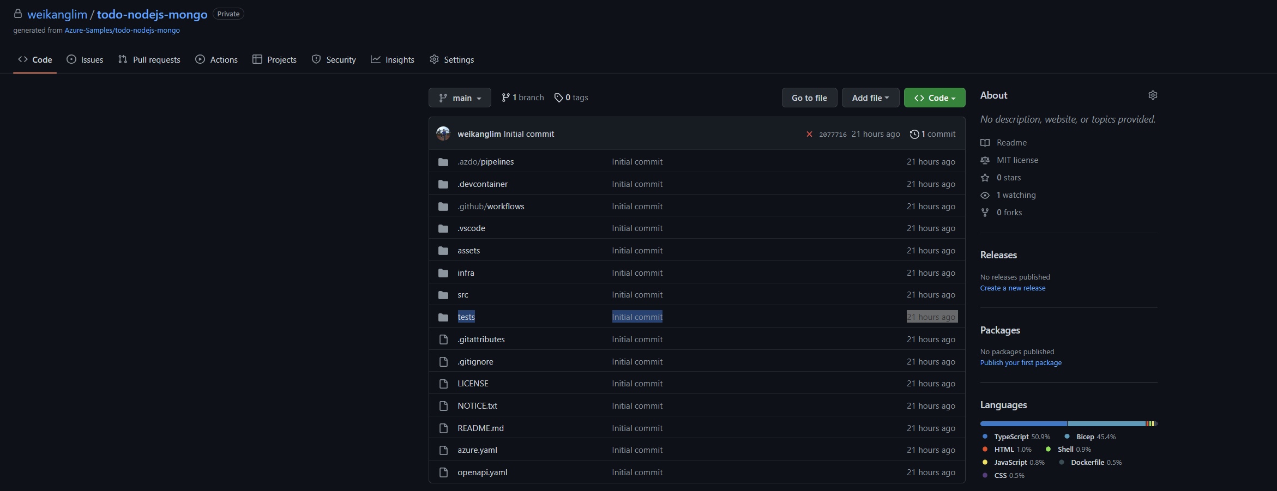Expand the green Code dropdown
The height and width of the screenshot is (491, 1277).
[x=934, y=98]
